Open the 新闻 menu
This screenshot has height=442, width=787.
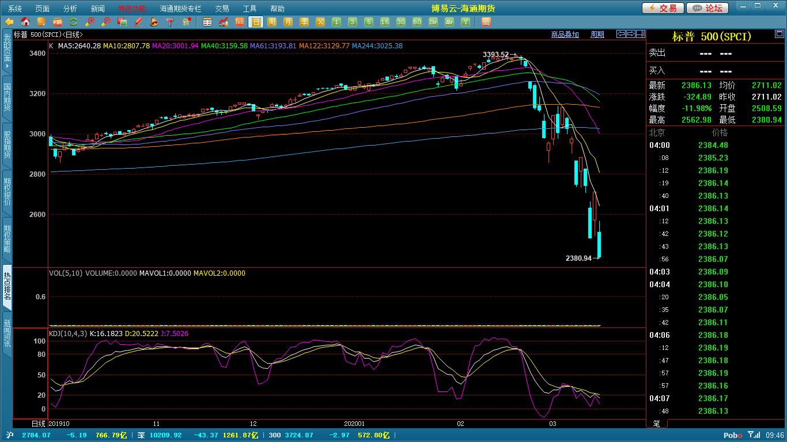coord(98,9)
